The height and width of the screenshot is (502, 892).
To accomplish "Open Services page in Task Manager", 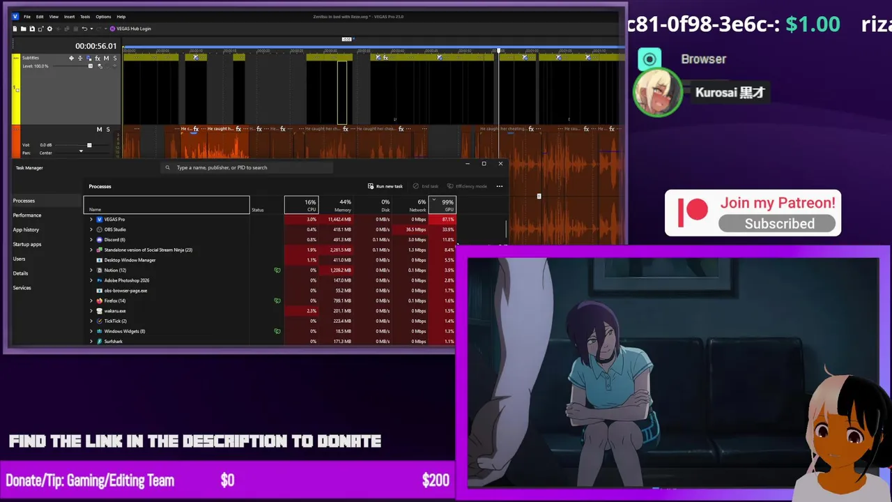I will 22,287.
